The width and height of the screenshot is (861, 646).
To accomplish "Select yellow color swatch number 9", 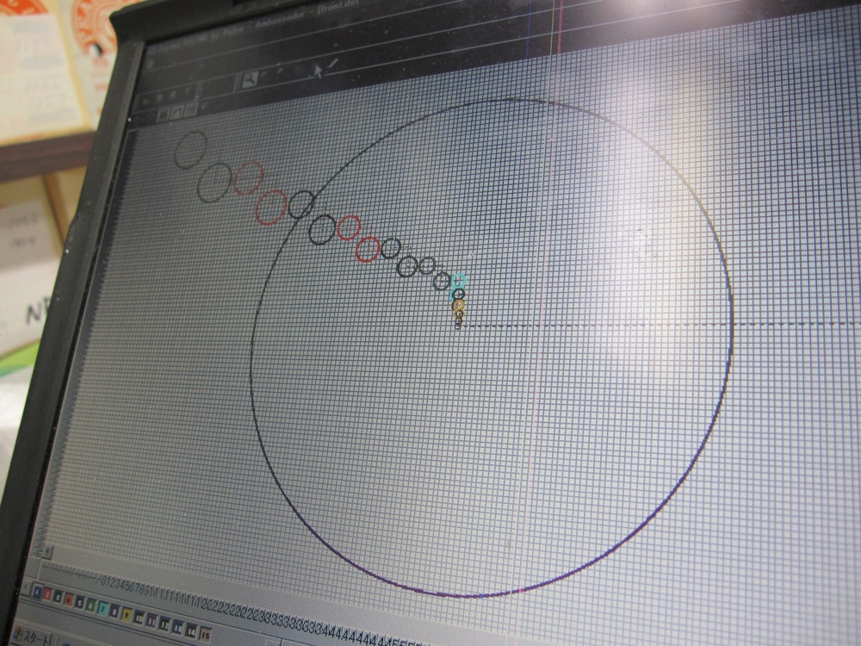I will (x=127, y=614).
